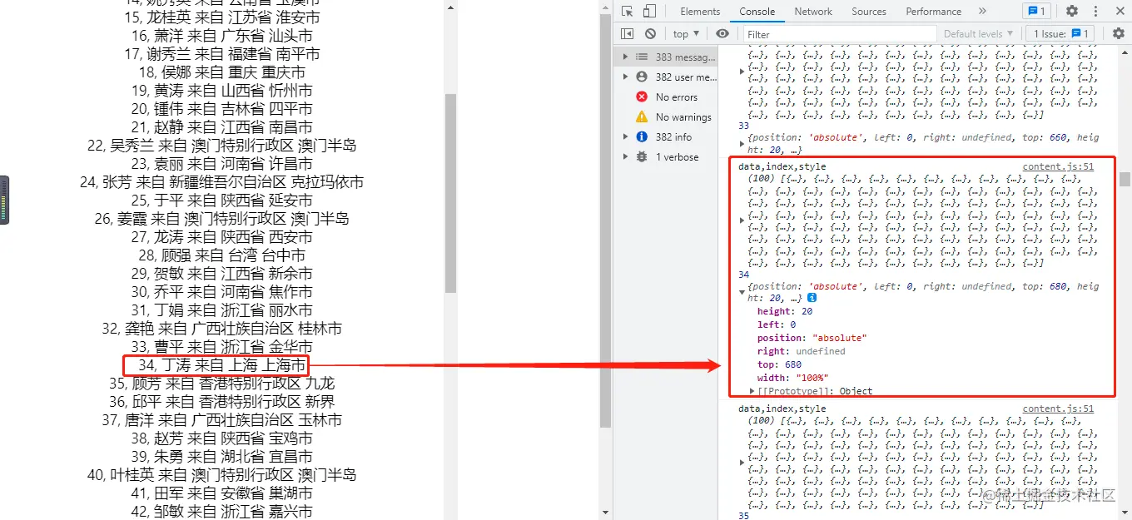Click list row '39, 朱勇 来自 湖北省 宜昌市'

(x=222, y=457)
